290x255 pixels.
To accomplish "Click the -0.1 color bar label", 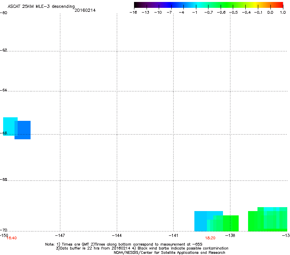I will tap(258, 13).
